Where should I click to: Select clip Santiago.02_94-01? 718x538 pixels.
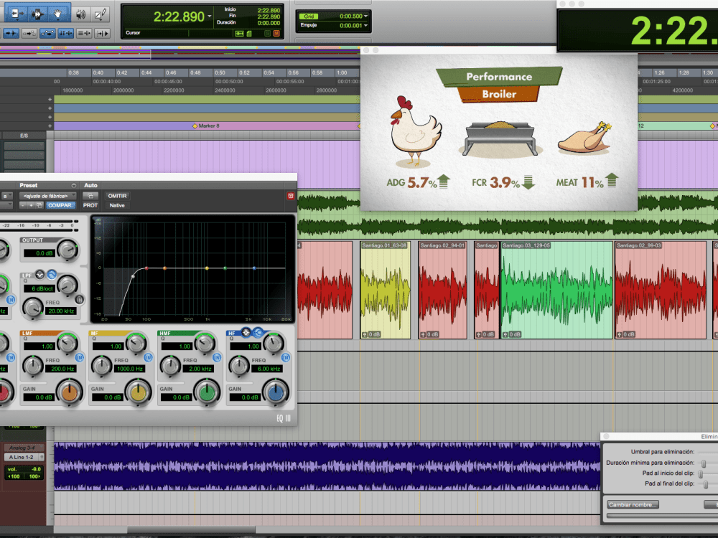[443, 290]
